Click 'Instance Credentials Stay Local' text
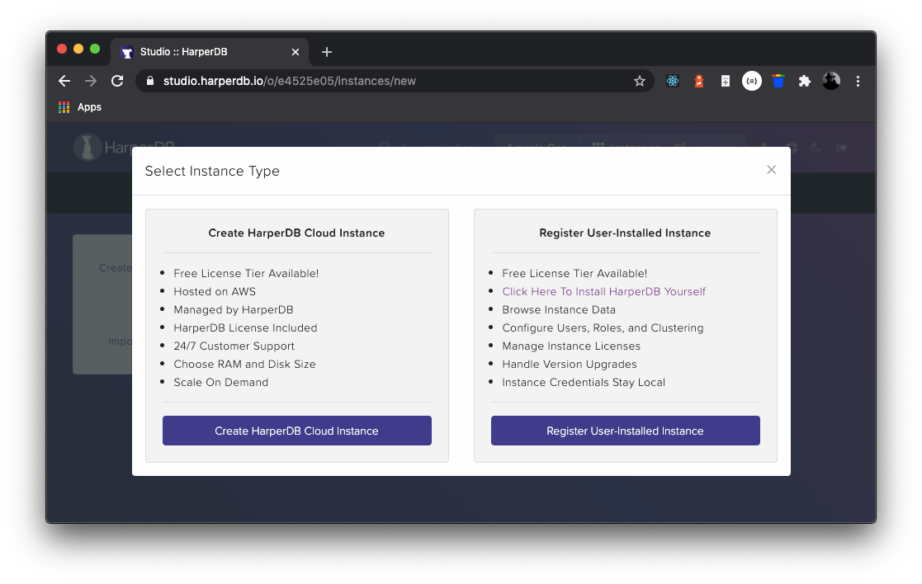Screen dimensions: 922x584 (584, 383)
